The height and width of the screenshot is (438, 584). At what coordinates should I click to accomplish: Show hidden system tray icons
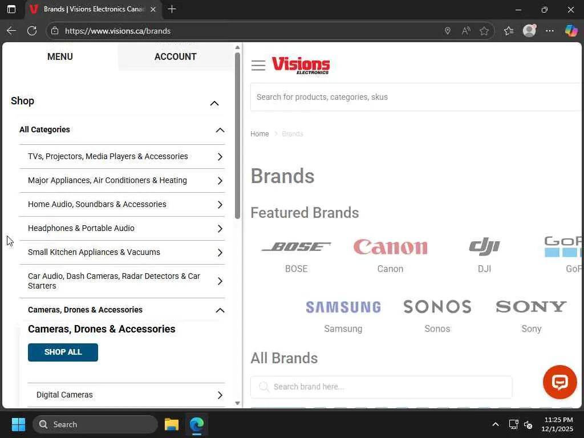pos(496,424)
